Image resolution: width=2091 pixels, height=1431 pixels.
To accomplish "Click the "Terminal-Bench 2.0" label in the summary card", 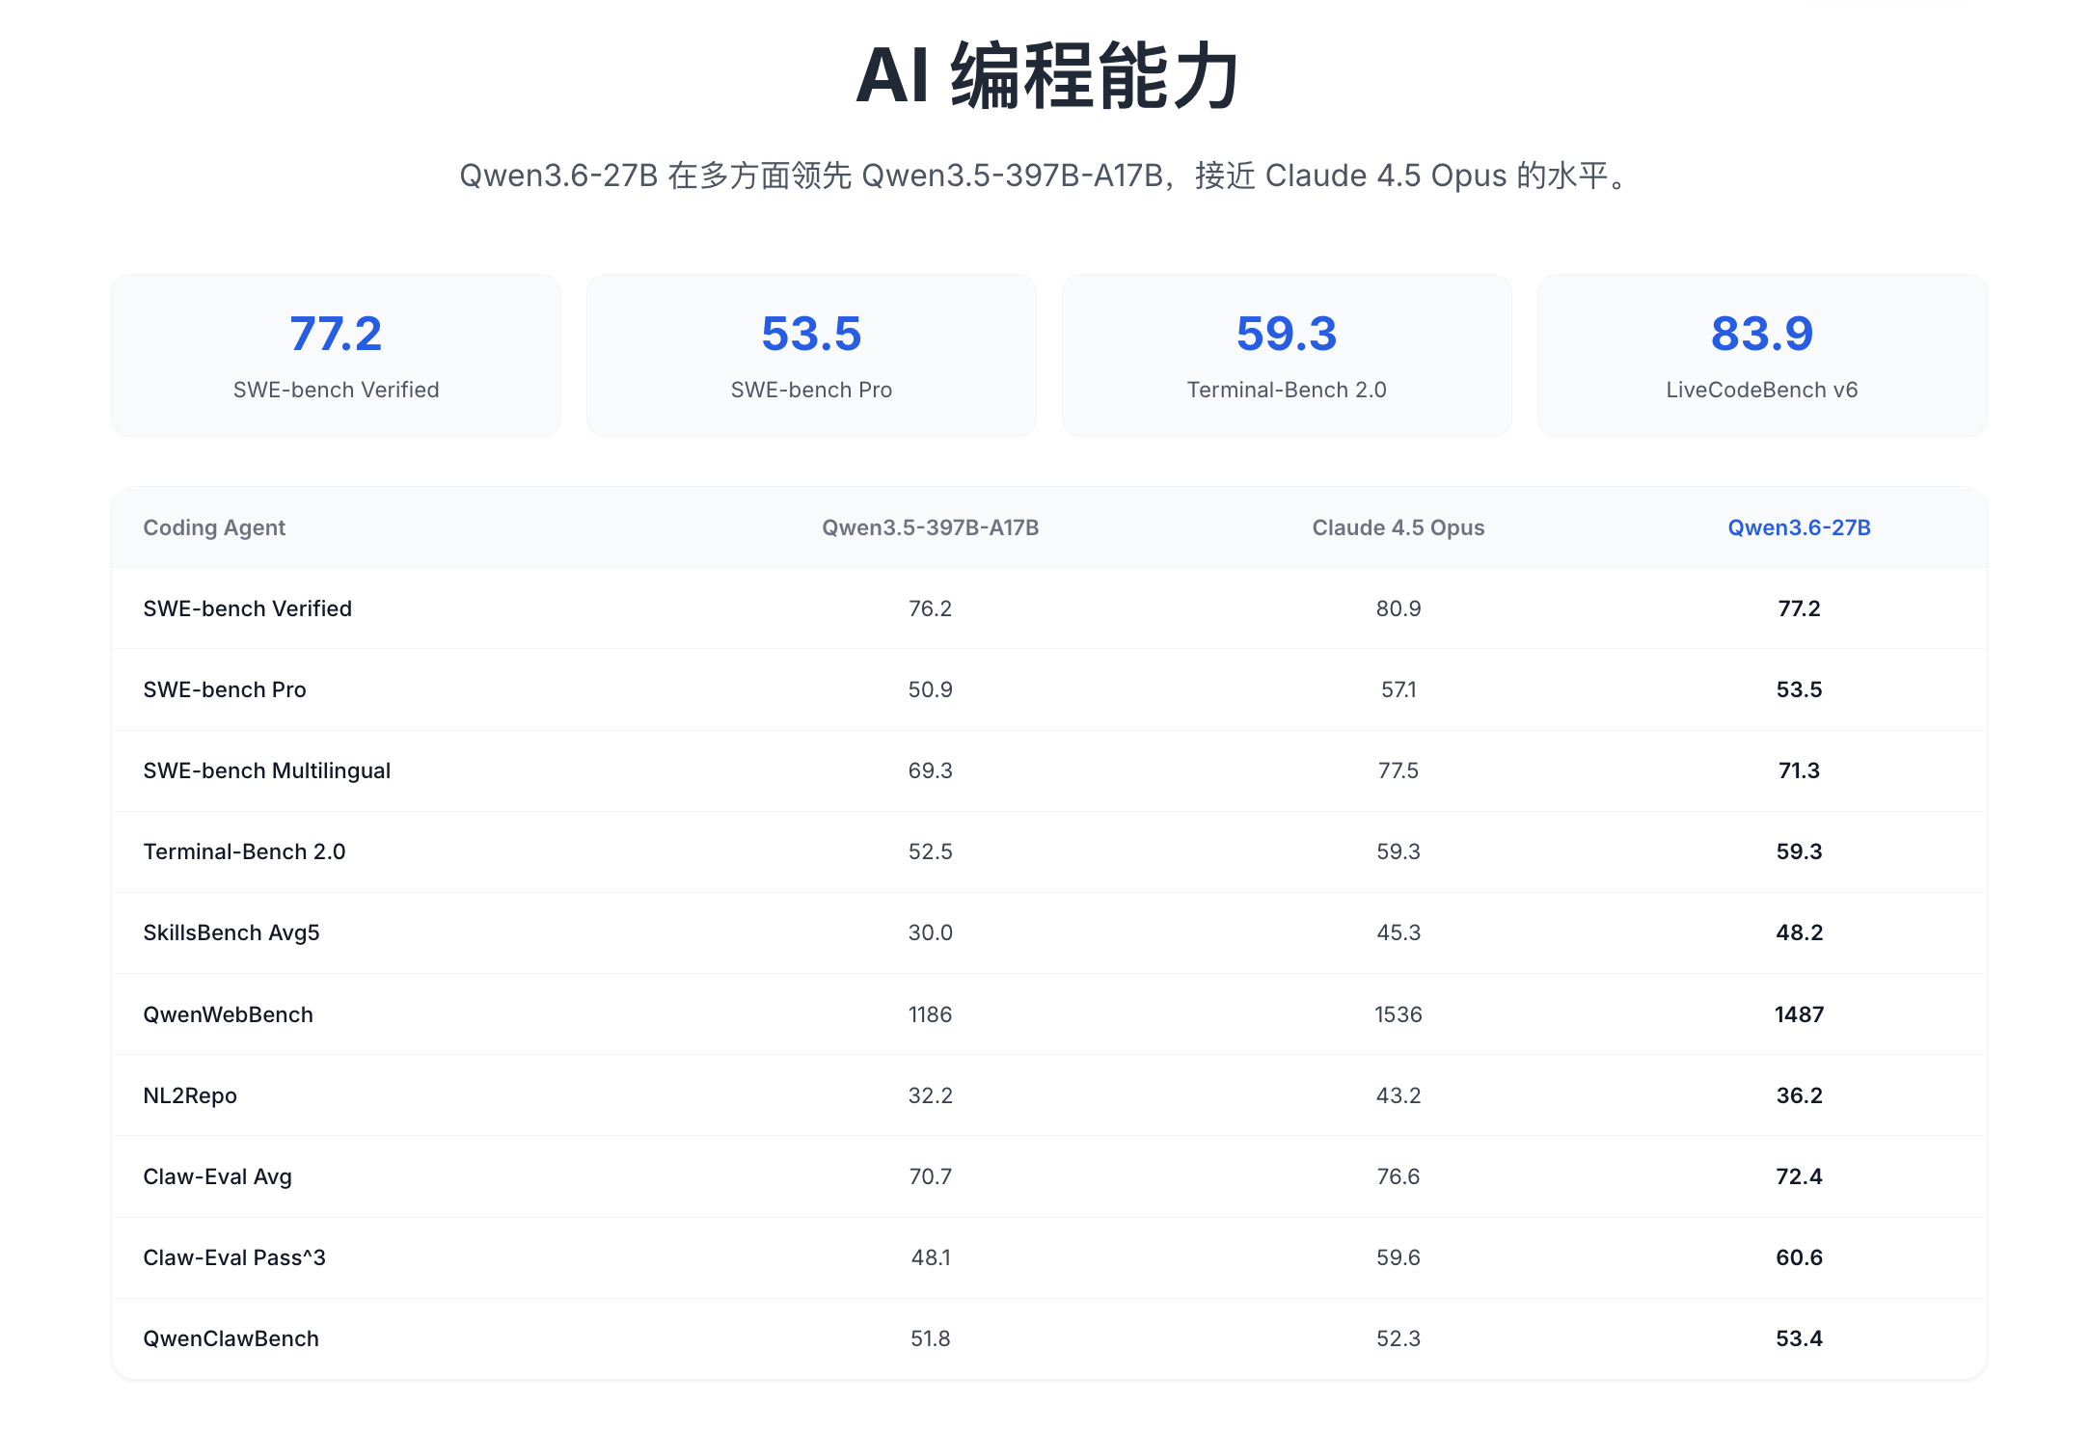I will [1287, 390].
